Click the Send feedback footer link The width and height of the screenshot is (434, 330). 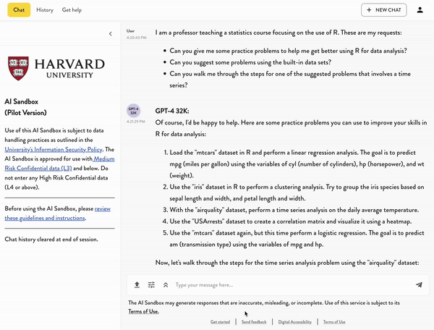tap(254, 321)
